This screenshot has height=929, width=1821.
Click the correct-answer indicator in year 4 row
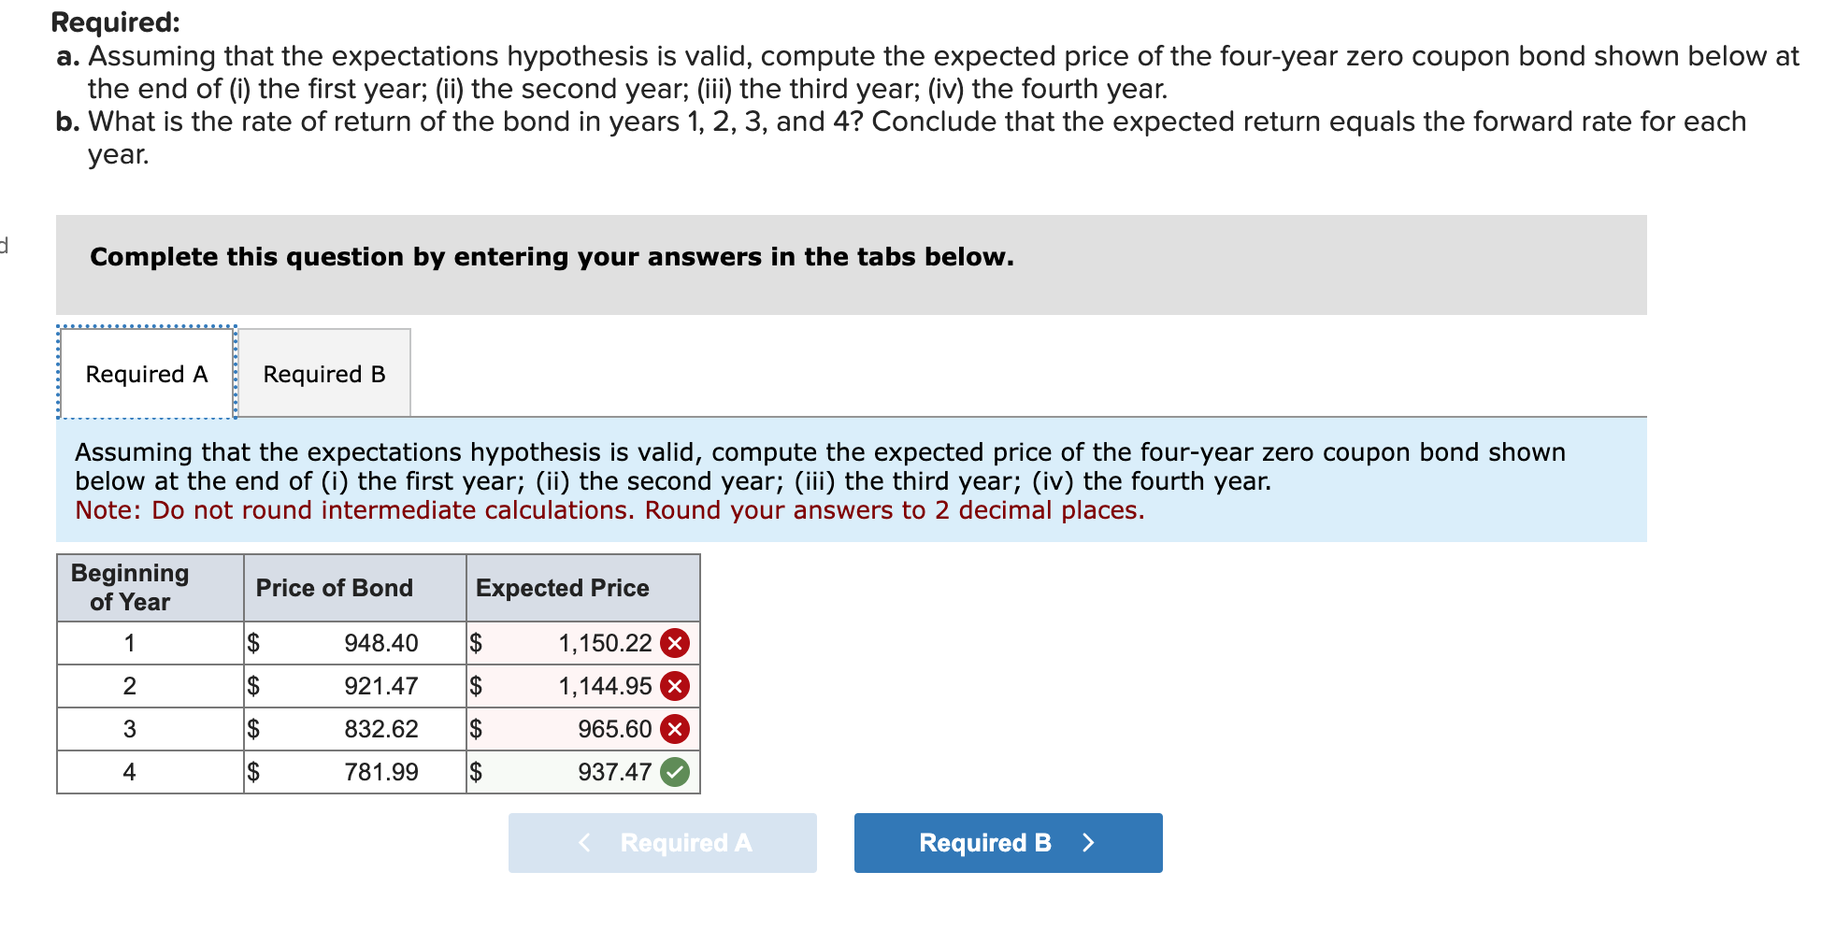675,772
